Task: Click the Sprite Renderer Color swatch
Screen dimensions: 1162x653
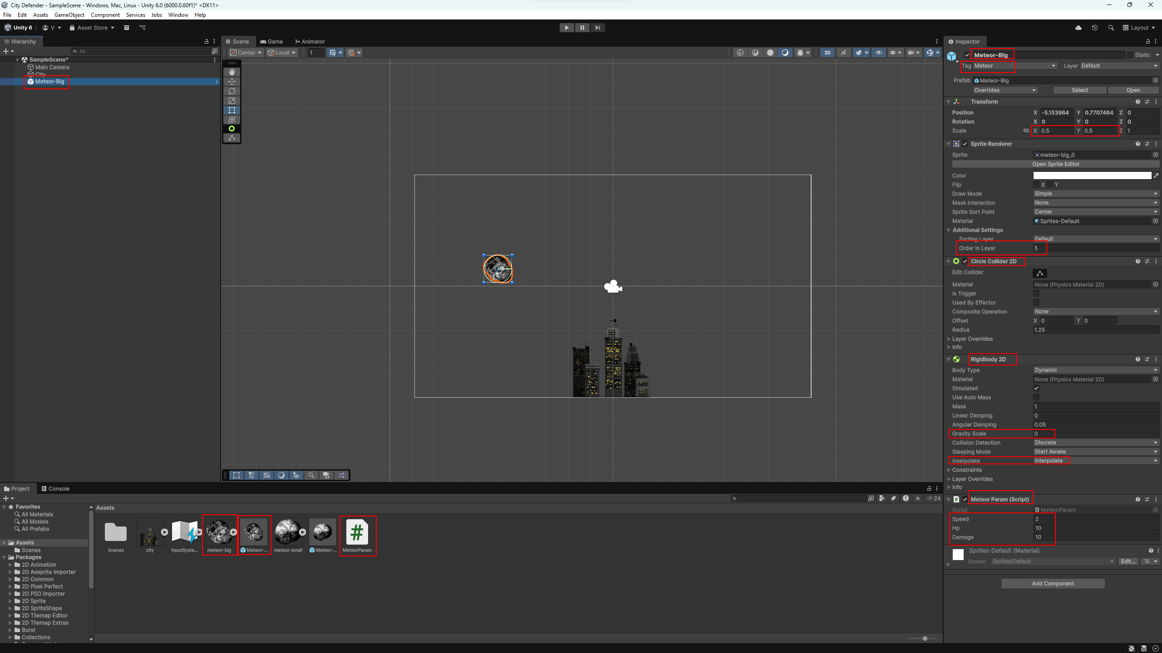Action: tap(1092, 175)
